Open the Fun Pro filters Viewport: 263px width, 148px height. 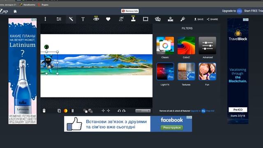pos(207,72)
